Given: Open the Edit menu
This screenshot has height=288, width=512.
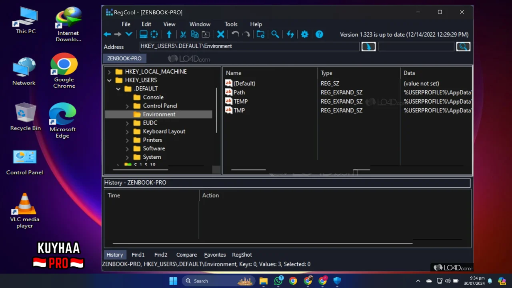Looking at the screenshot, I should 146,24.
